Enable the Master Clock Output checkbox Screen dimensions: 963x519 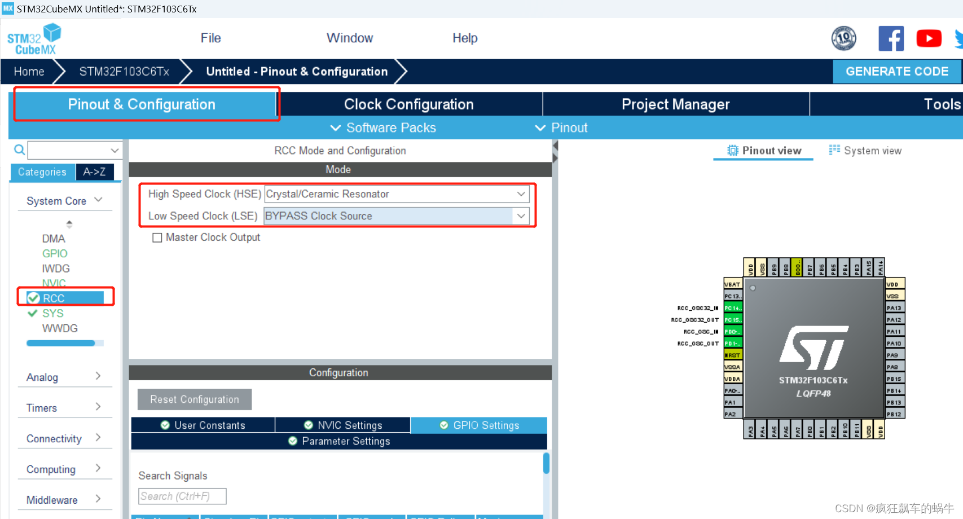point(157,237)
